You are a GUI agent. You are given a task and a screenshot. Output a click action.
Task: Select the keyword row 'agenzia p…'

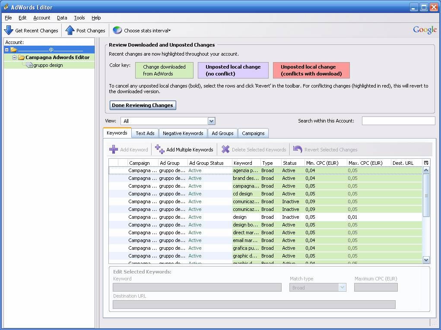(266, 170)
